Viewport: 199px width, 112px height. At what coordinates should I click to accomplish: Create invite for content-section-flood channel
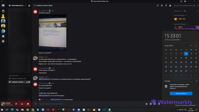(27, 82)
